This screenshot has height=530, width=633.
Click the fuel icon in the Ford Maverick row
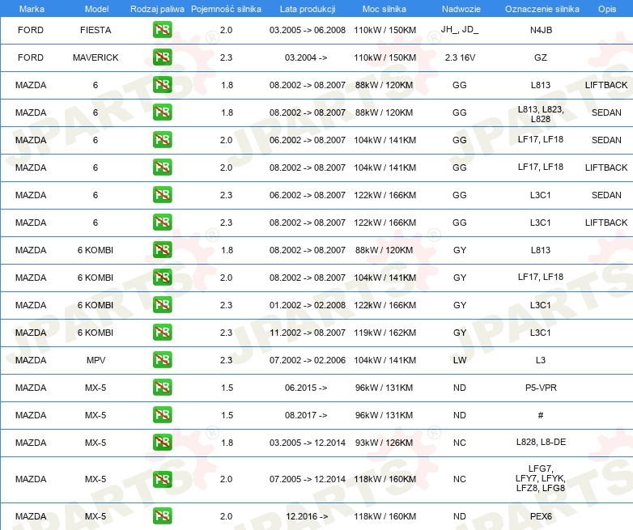[162, 57]
